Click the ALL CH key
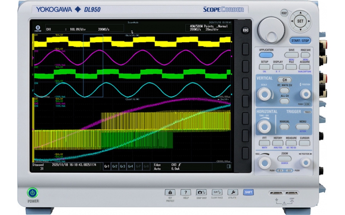The image size is (345, 215). 285,101
